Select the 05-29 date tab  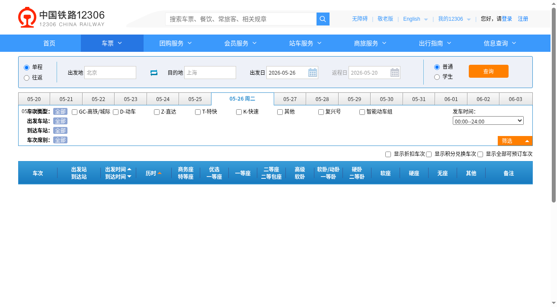click(355, 99)
